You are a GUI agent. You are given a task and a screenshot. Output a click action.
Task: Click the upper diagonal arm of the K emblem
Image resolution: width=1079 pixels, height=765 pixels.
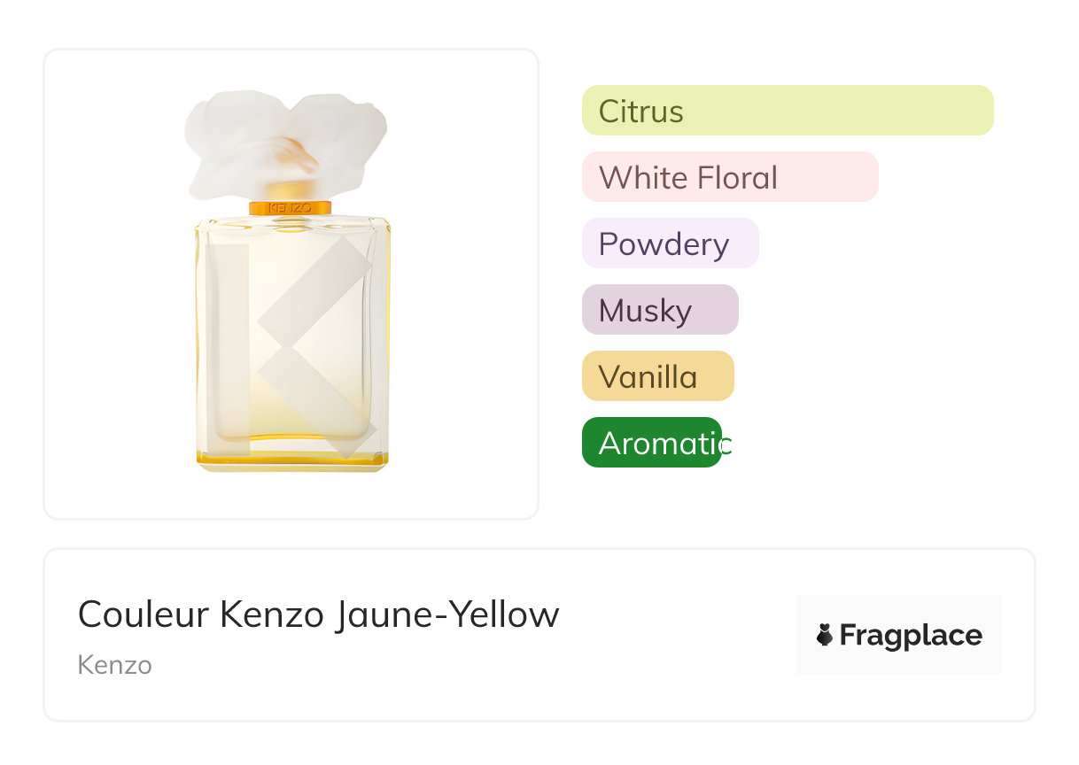pos(316,283)
